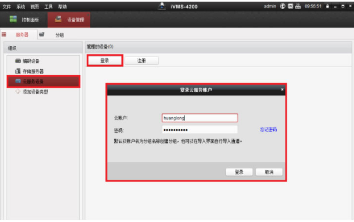Click the globe icon beside admin
The image size is (354, 222).
pos(283,6)
